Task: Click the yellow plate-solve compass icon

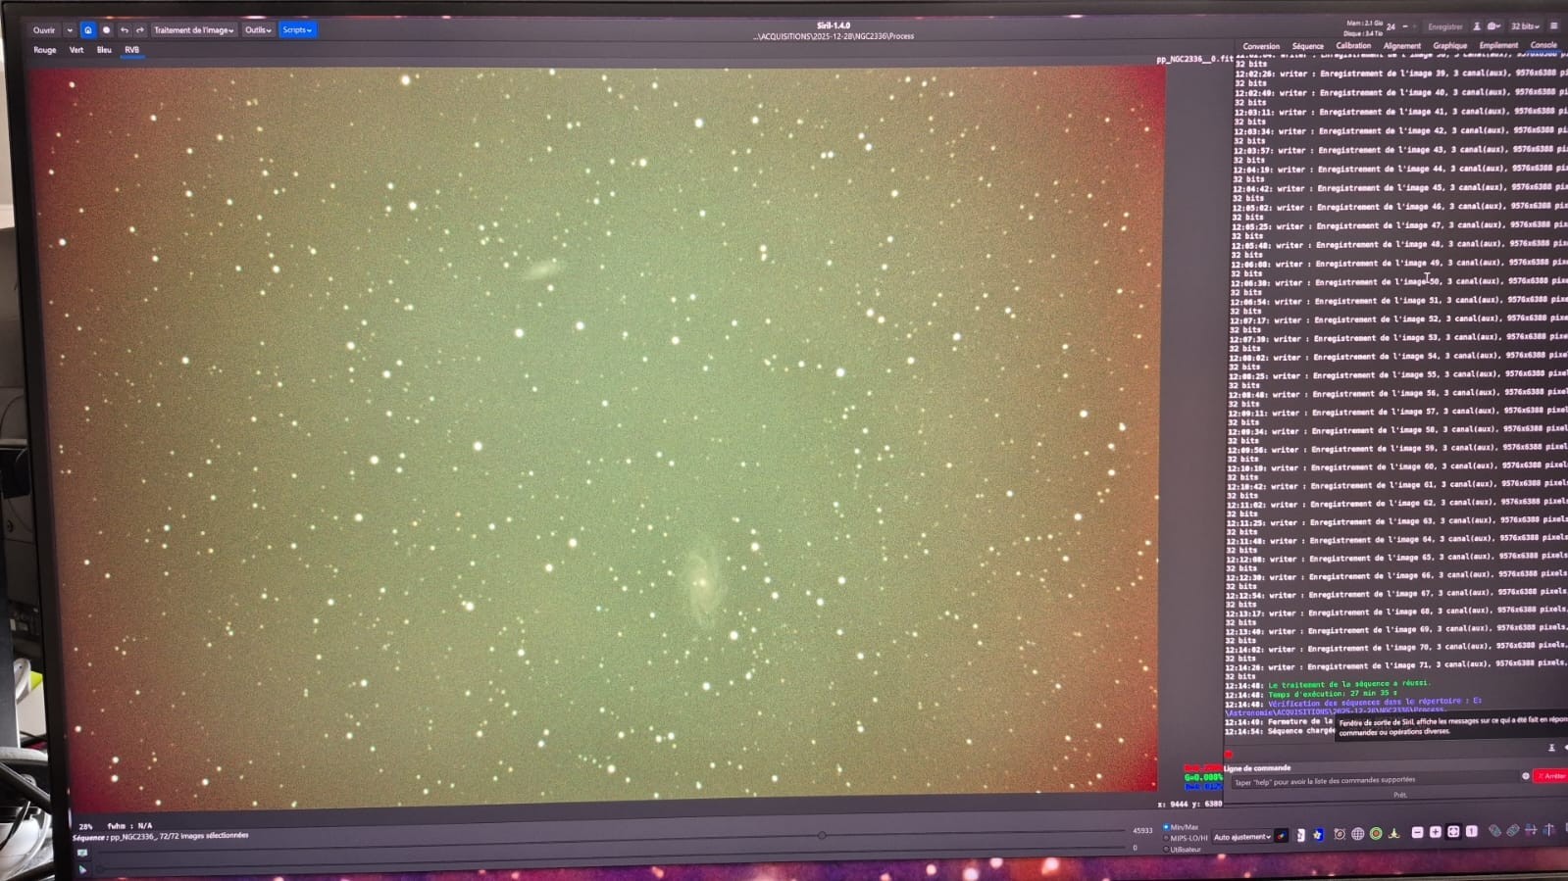Action: pos(1394,834)
